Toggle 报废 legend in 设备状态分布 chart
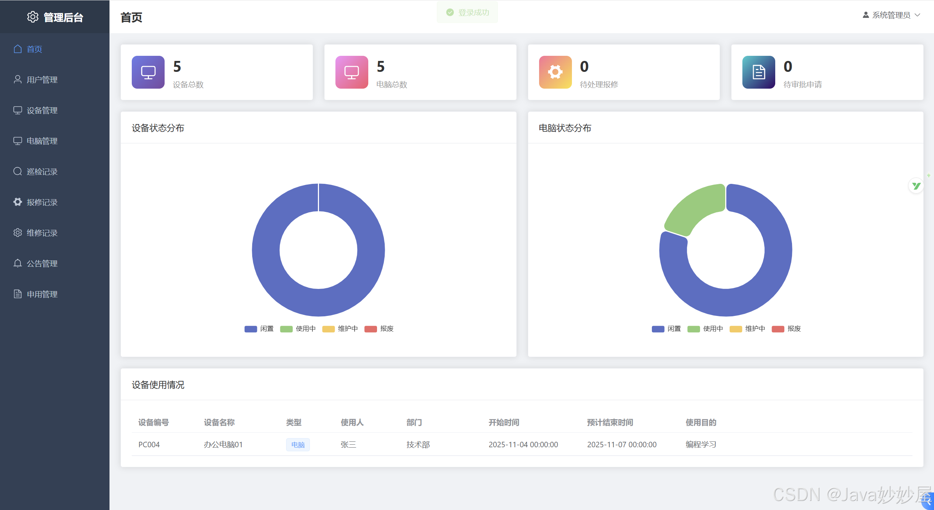934x510 pixels. pos(379,329)
